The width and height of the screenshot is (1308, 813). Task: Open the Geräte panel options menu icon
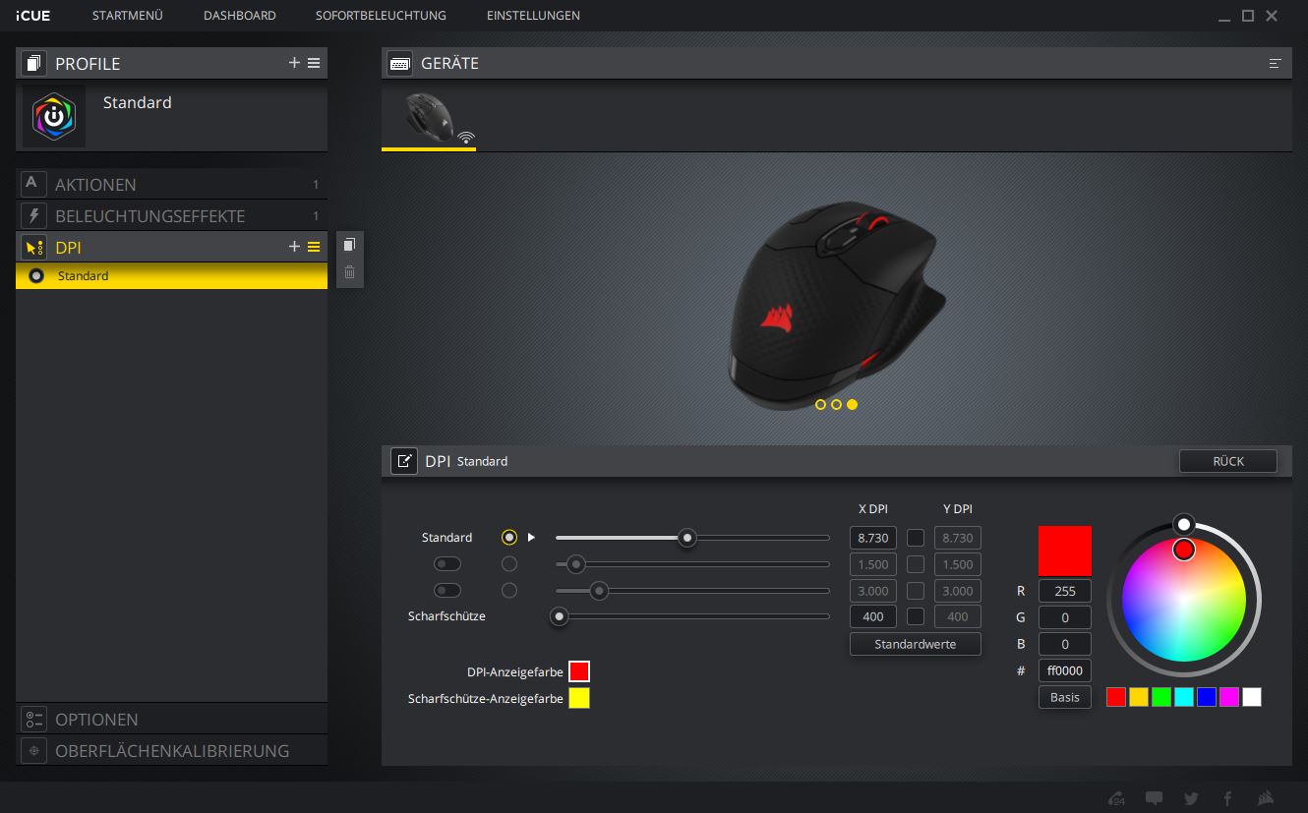[1276, 63]
